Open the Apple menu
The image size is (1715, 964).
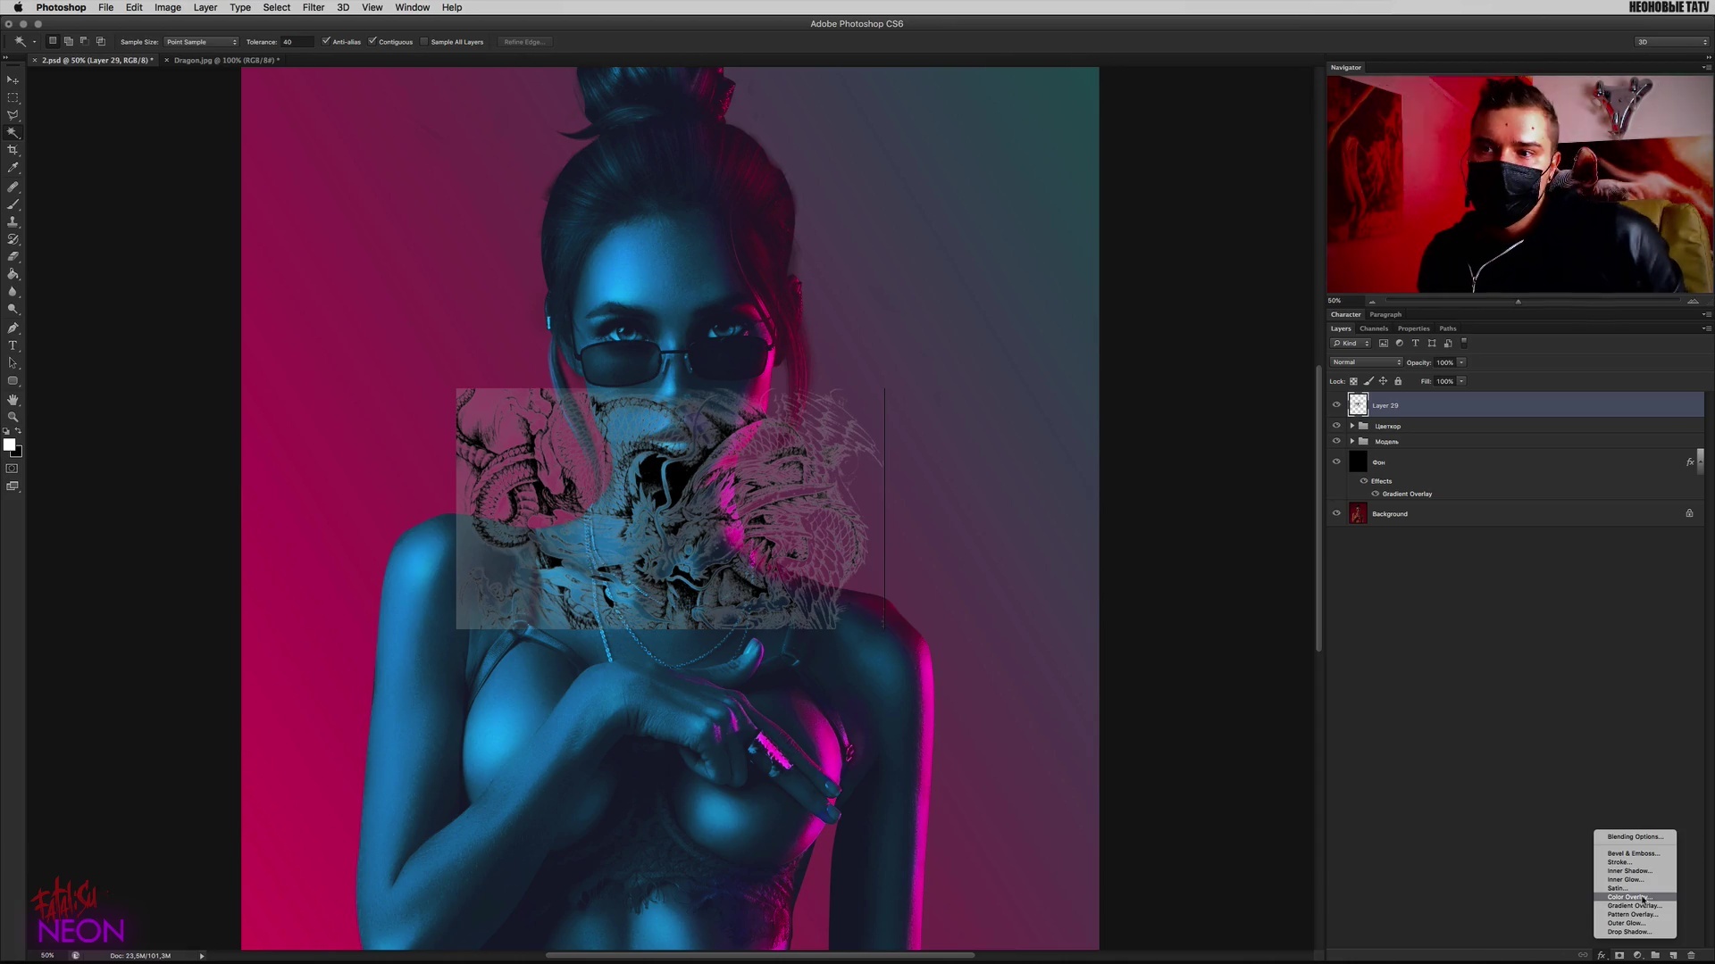pyautogui.click(x=18, y=7)
